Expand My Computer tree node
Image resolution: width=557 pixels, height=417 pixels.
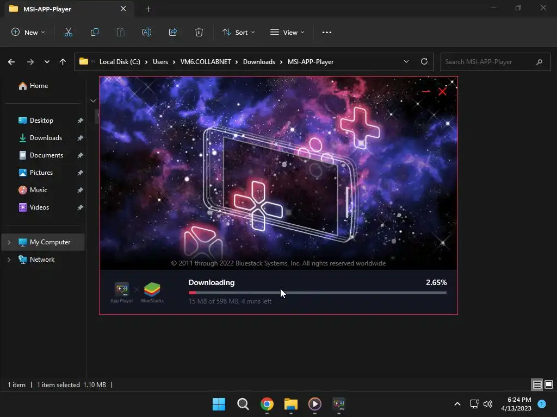click(x=9, y=242)
